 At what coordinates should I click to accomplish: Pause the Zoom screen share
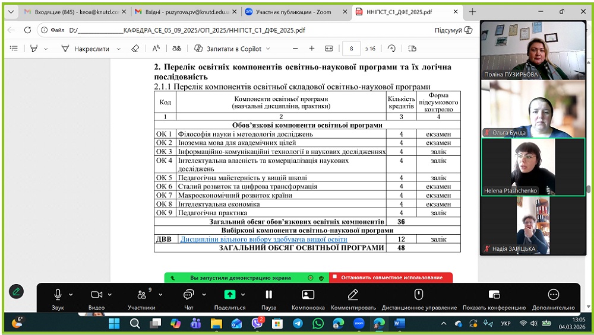click(x=268, y=295)
